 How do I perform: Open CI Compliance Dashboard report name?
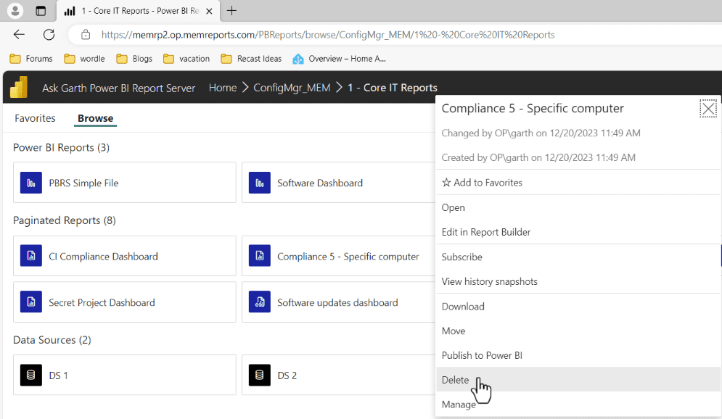[103, 257]
